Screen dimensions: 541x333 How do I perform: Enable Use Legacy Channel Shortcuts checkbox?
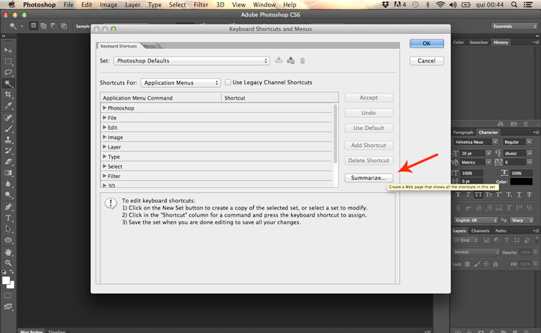tap(228, 83)
